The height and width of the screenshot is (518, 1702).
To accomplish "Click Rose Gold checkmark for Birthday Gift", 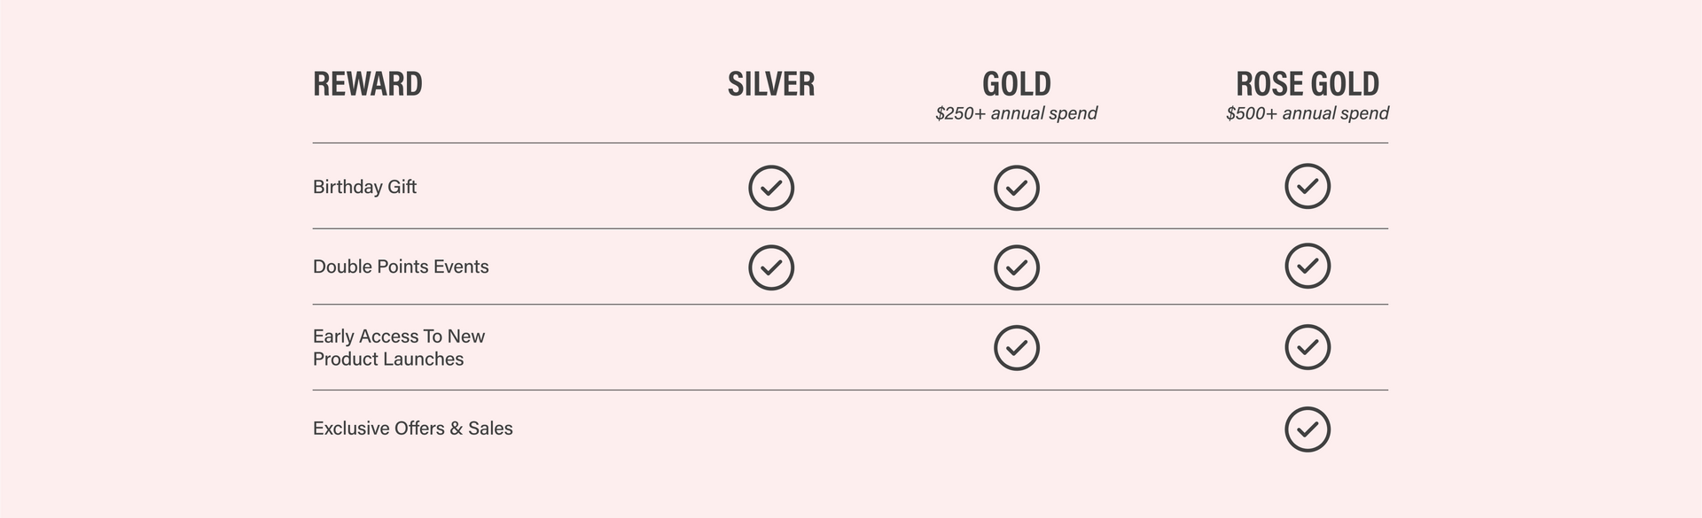I will [1307, 187].
